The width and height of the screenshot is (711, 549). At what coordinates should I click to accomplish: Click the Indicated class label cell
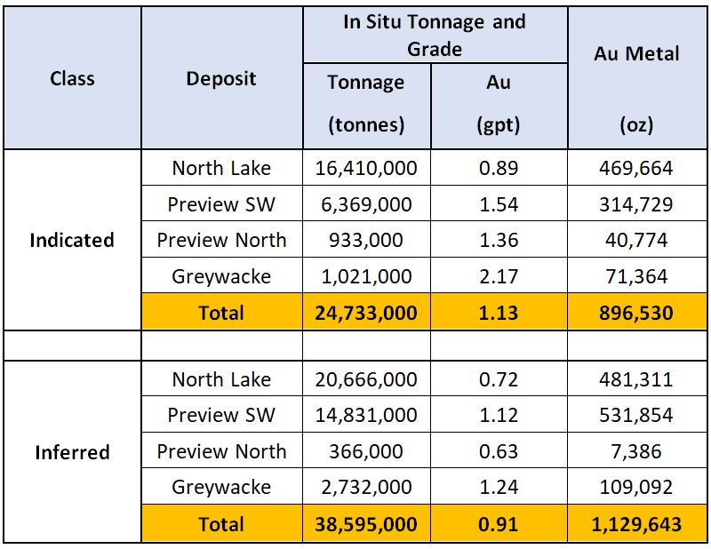click(x=71, y=240)
